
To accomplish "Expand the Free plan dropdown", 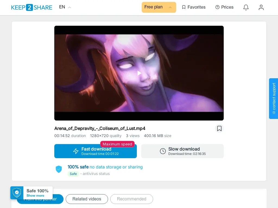I will (159, 7).
